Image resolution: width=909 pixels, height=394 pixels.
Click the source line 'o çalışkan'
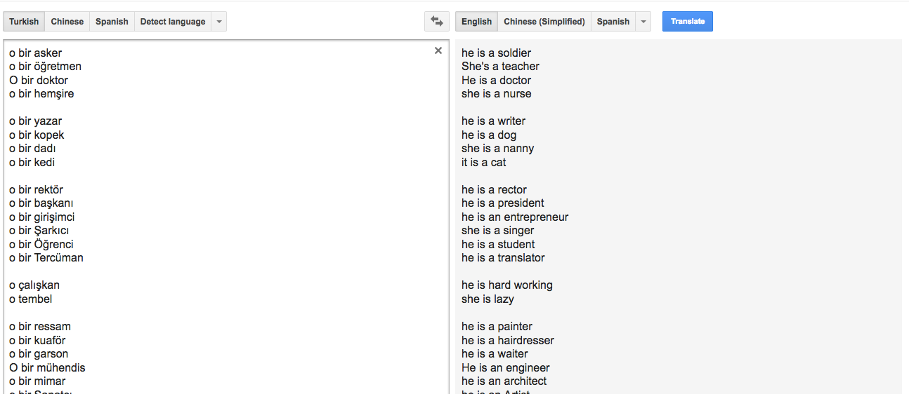34,285
